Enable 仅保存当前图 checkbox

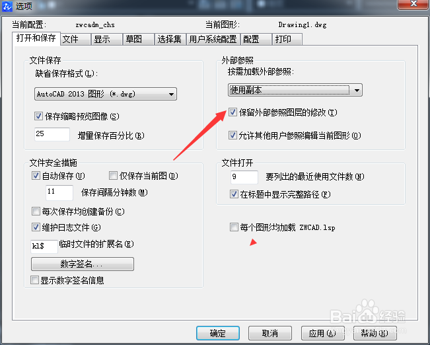tap(113, 176)
